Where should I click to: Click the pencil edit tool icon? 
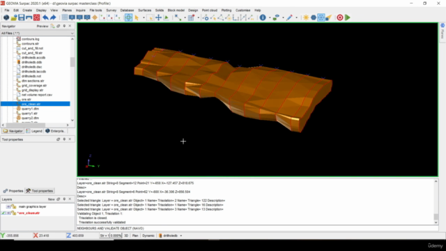click(x=289, y=17)
